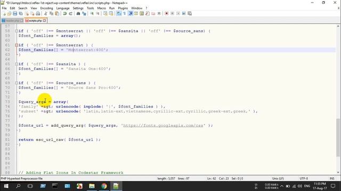Follow the fonts.googleapis.com/css link in code
341x191 pixels.
(163, 125)
